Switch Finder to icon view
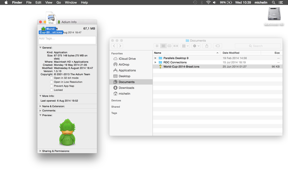 (x=157, y=46)
